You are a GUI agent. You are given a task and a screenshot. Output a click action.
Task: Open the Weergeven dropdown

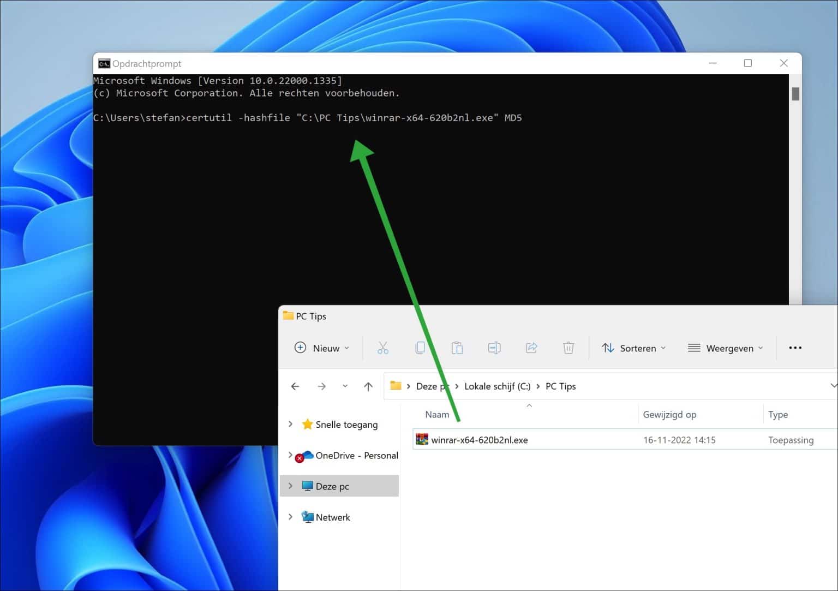726,348
